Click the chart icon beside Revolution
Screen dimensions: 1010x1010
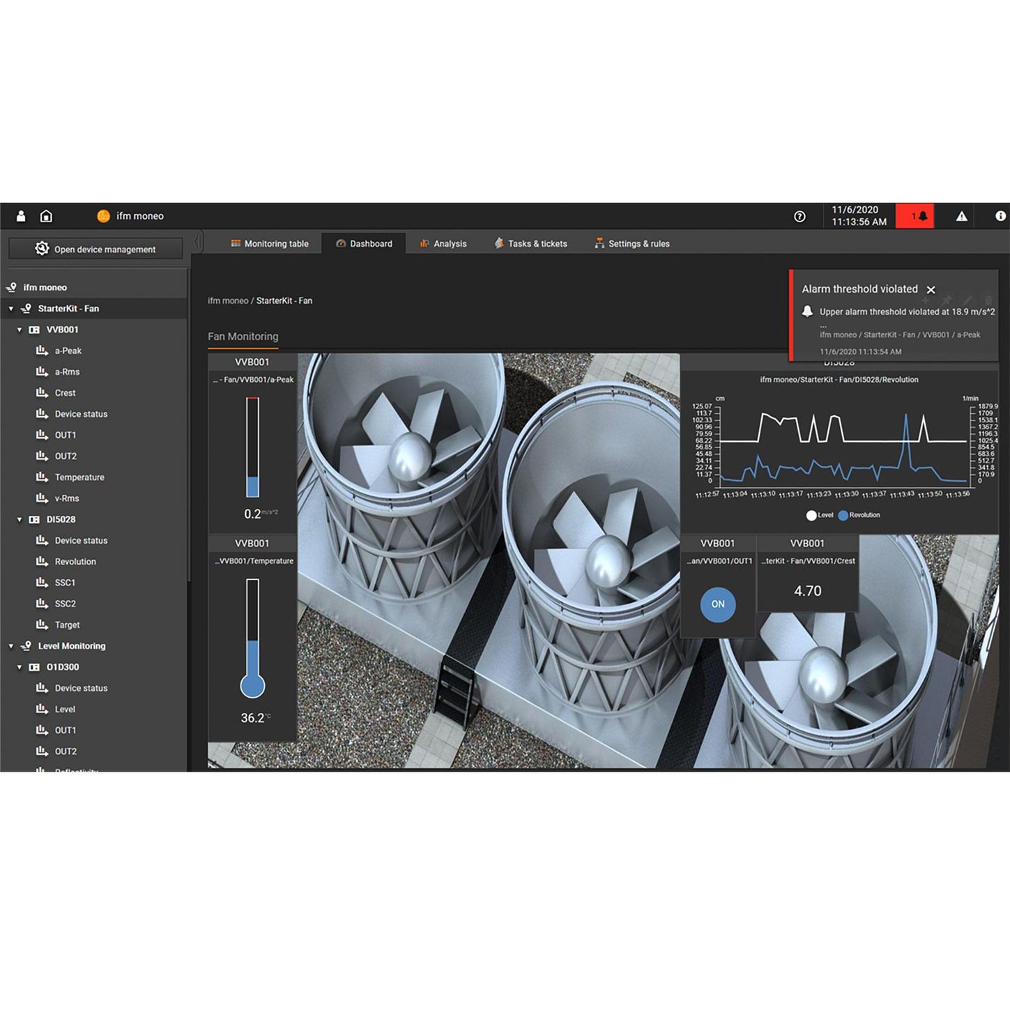42,561
